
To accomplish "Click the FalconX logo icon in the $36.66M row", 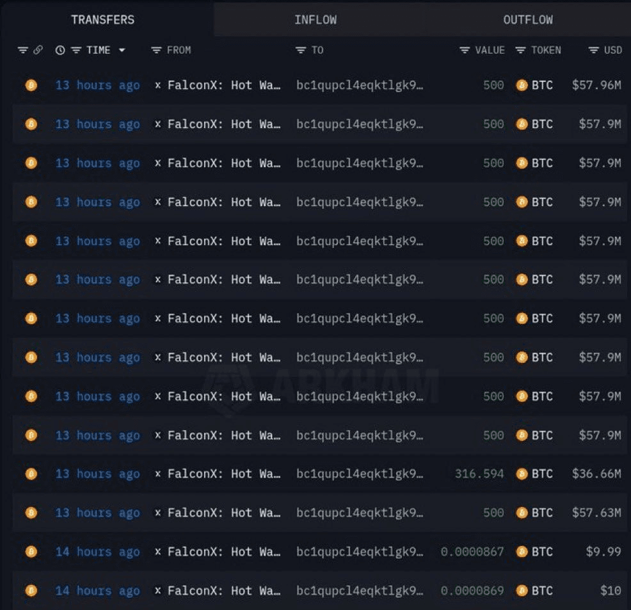I will coord(157,474).
